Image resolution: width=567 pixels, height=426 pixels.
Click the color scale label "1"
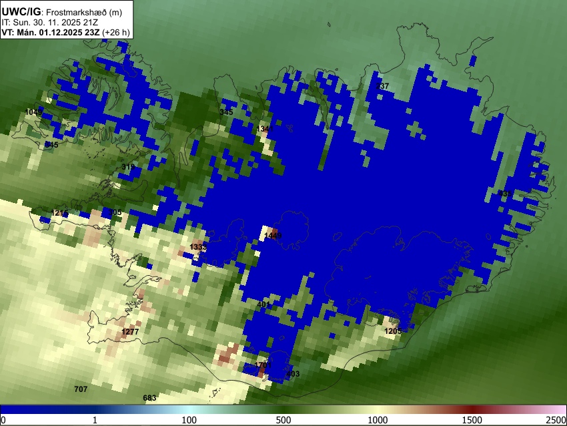tap(95, 420)
